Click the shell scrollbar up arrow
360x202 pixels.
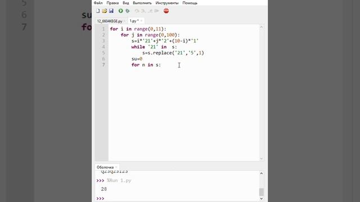[x=261, y=173]
